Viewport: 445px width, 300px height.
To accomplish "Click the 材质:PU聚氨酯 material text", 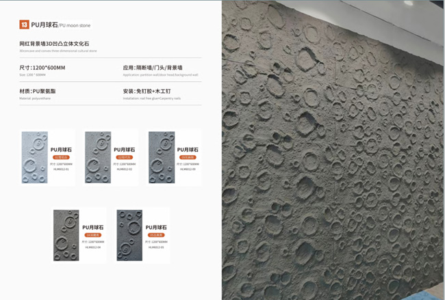I will click(x=38, y=91).
